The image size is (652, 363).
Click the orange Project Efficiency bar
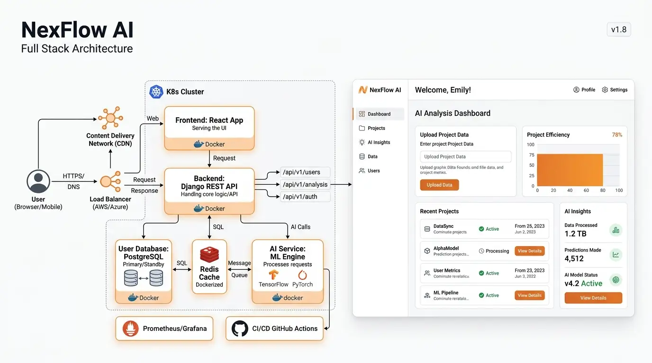(x=570, y=170)
